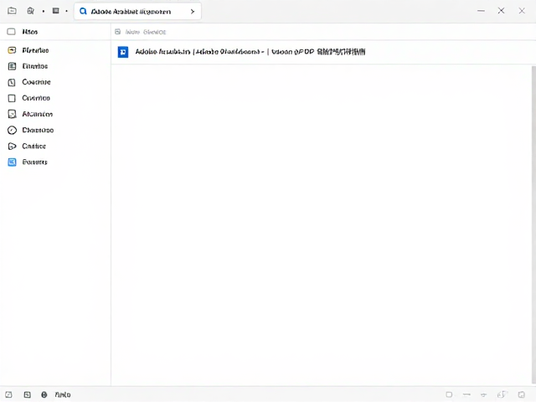
Task: Click the window minimize dash button
Action: tap(481, 11)
